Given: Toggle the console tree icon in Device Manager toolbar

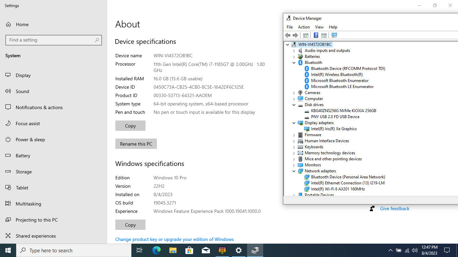Looking at the screenshot, I should [306, 35].
